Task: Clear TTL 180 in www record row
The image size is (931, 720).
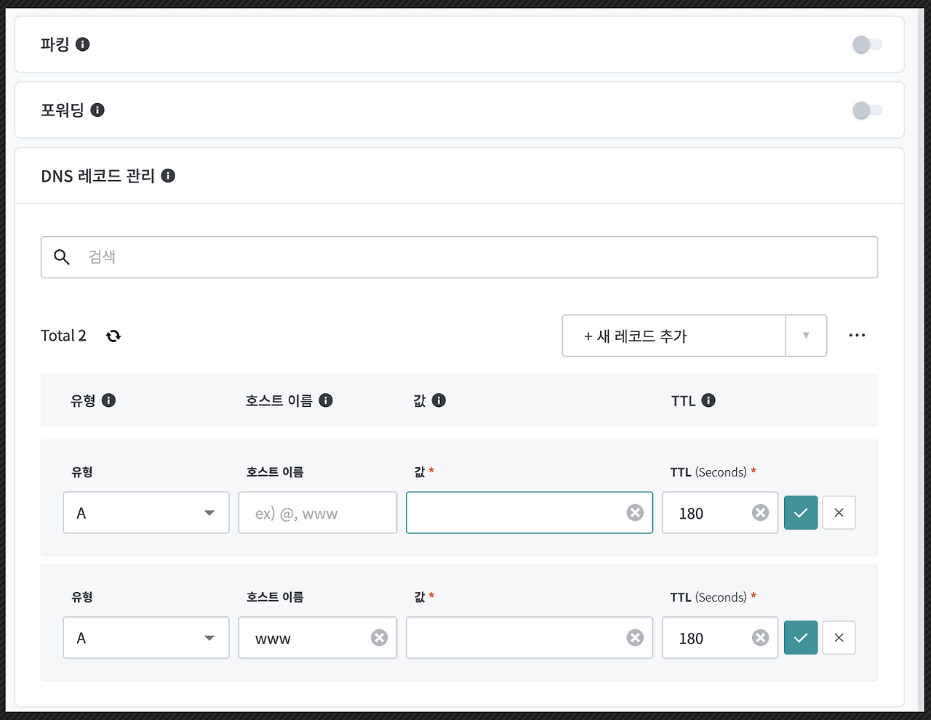Action: coord(760,638)
